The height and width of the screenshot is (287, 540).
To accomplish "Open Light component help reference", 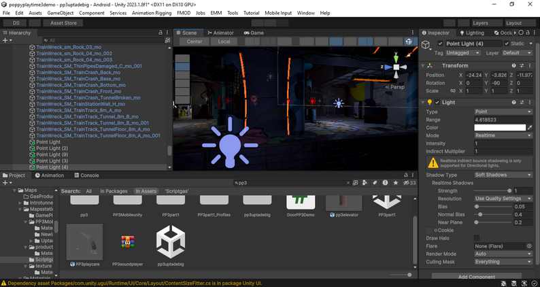I will (514, 102).
